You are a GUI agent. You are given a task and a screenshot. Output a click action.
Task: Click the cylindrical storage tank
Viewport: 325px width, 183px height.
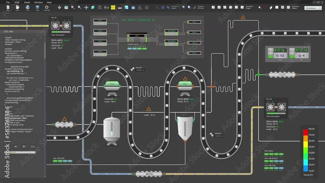112,131
